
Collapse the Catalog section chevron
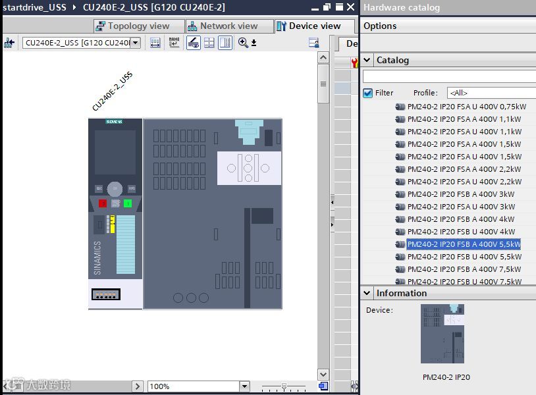point(367,60)
